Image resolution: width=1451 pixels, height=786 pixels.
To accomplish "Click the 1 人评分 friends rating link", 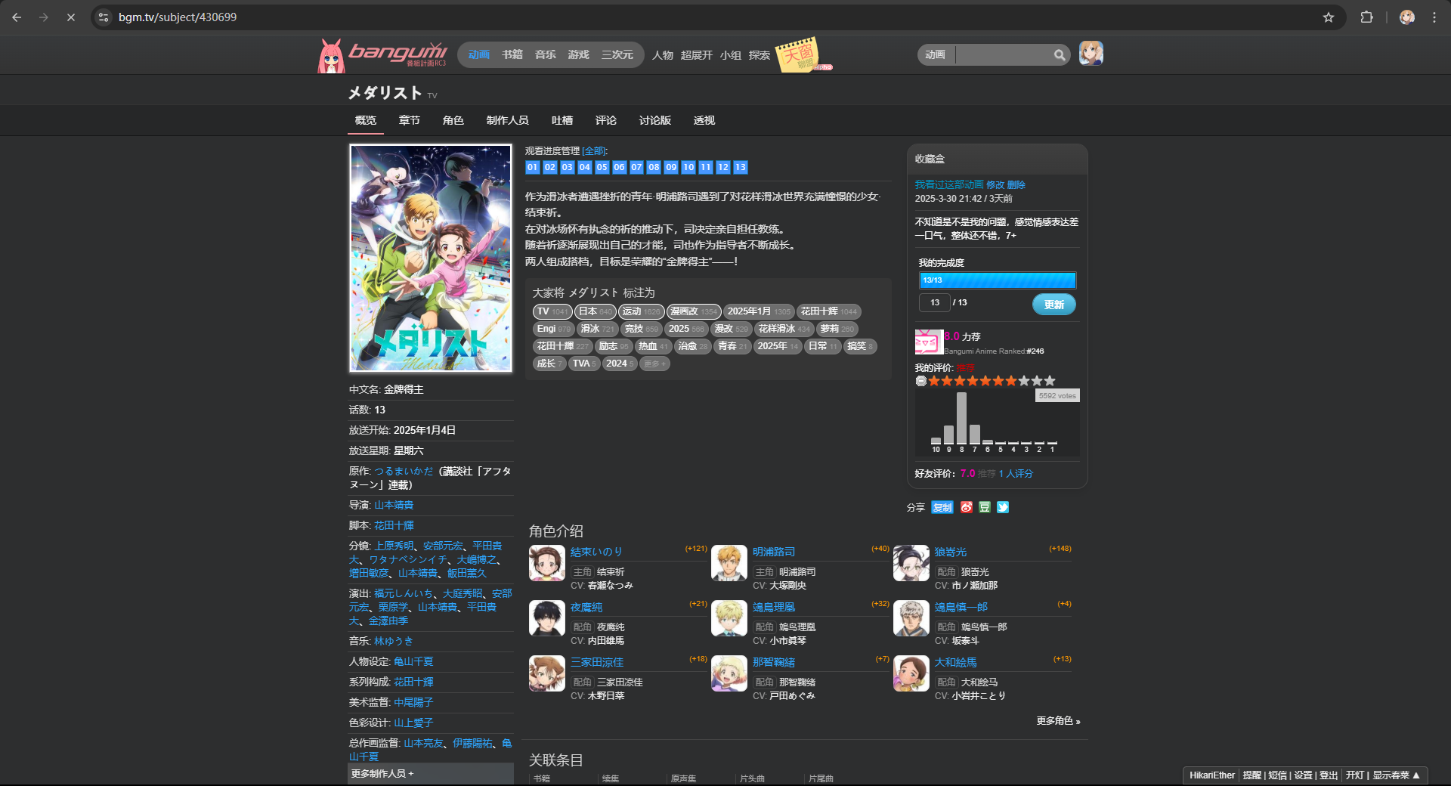I will [x=1016, y=473].
